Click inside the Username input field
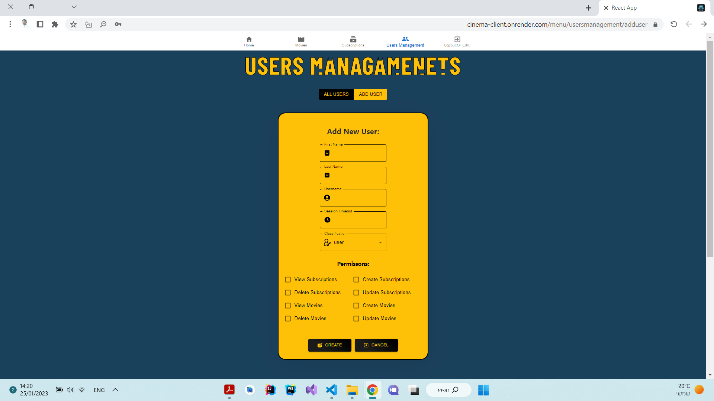 [x=353, y=198]
